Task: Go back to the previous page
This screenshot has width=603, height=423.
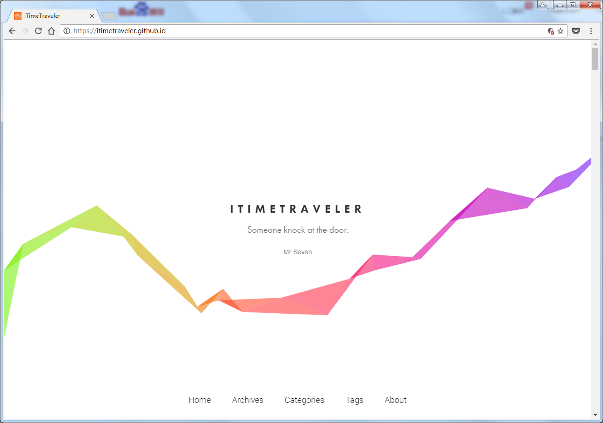Action: click(x=12, y=31)
